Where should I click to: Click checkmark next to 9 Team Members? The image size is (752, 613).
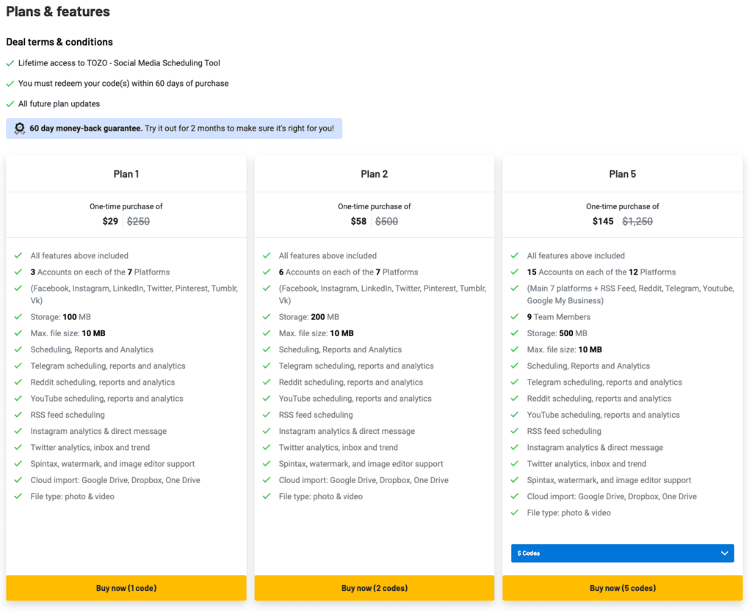tap(515, 317)
